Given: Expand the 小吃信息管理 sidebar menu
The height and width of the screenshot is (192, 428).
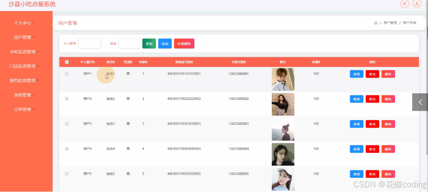Looking at the screenshot, I should [x=24, y=52].
